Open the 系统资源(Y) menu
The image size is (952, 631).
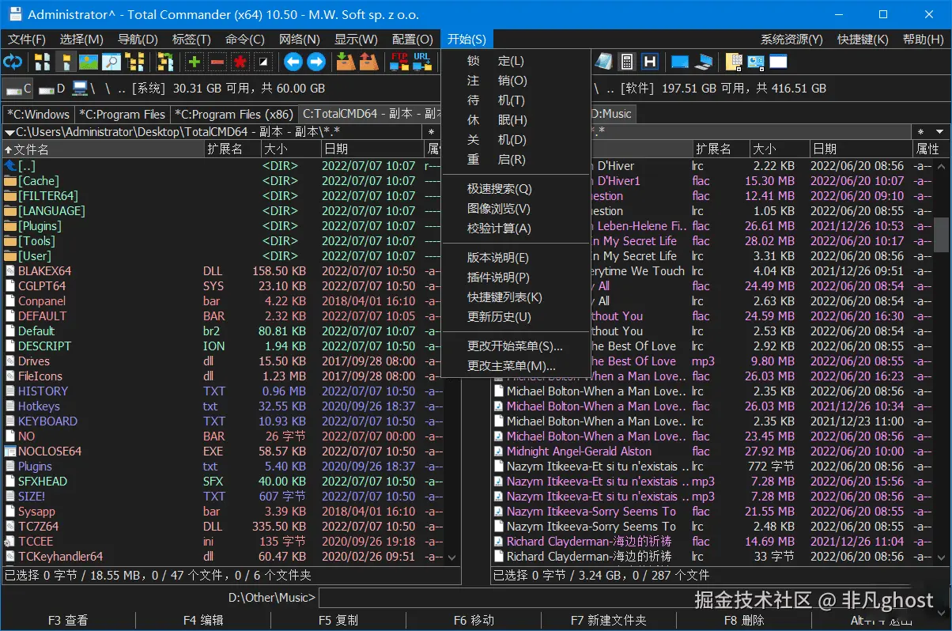(791, 40)
